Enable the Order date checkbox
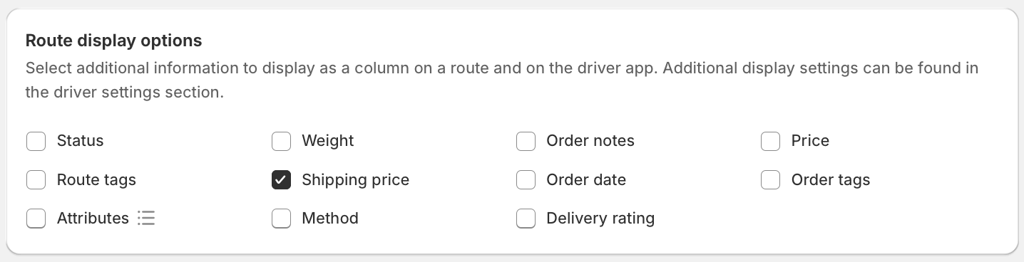The image size is (1024, 262). [526, 179]
